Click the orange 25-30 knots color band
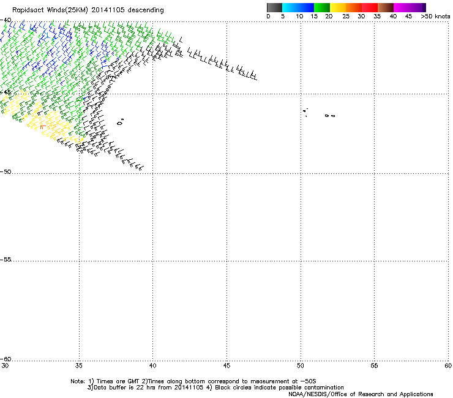Viewport: 453px width, 398px height. tap(354, 7)
